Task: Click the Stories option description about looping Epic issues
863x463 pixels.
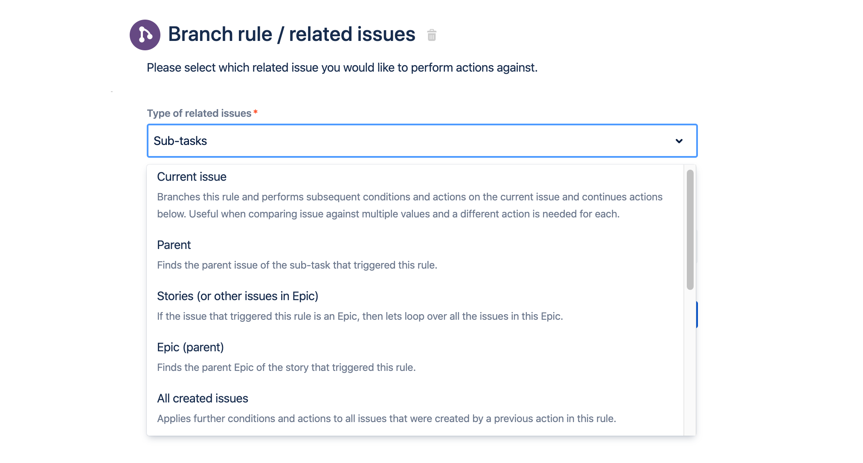Action: coord(360,316)
